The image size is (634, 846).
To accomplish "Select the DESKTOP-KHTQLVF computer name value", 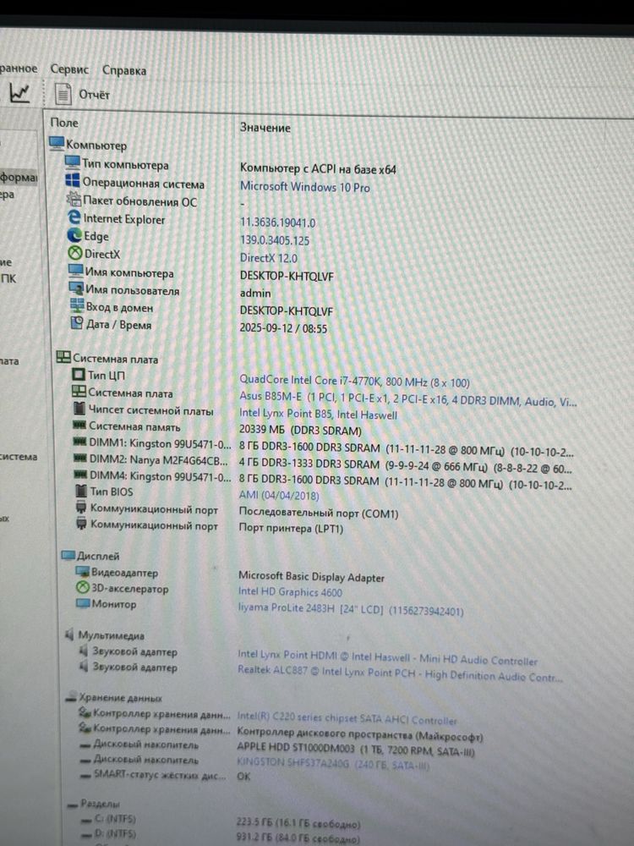I will coord(287,277).
